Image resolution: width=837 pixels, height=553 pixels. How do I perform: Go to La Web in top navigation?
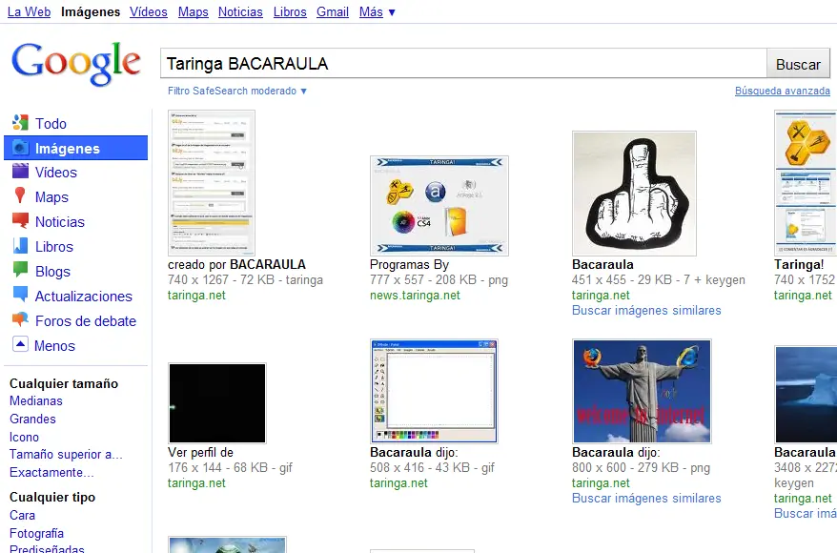[x=29, y=11]
